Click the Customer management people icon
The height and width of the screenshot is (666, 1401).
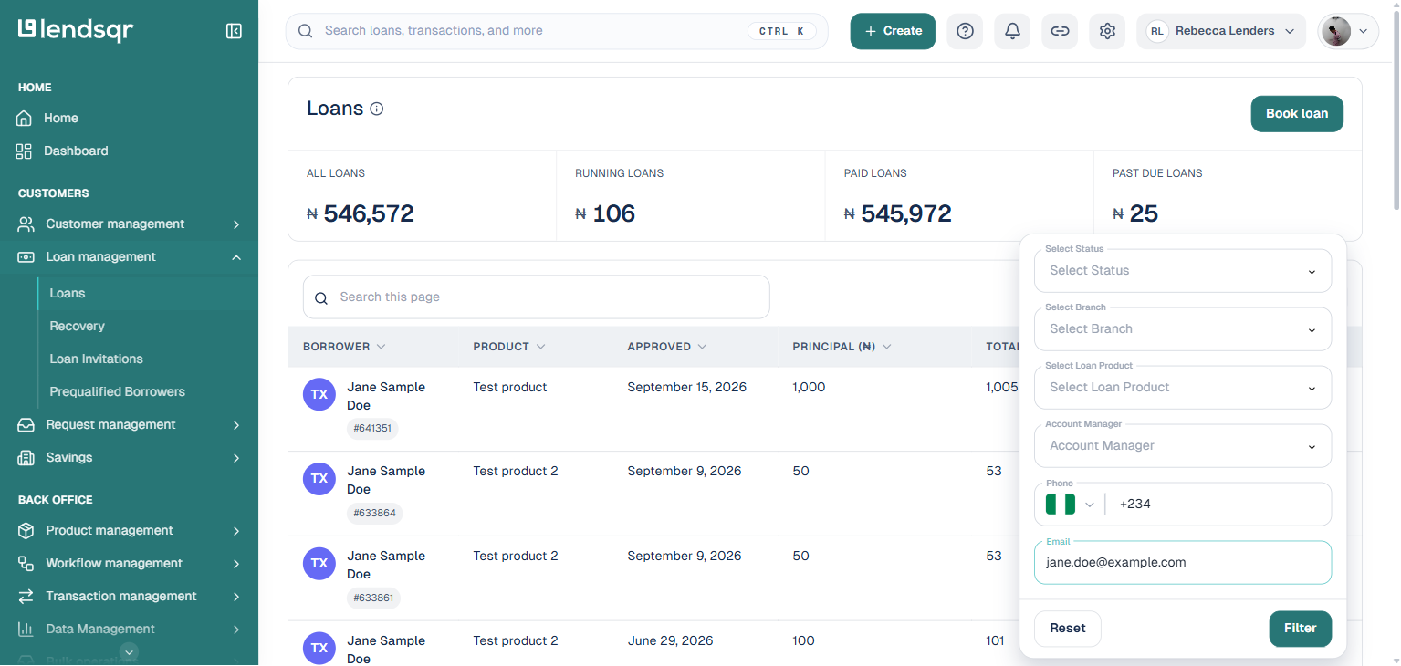(x=26, y=224)
